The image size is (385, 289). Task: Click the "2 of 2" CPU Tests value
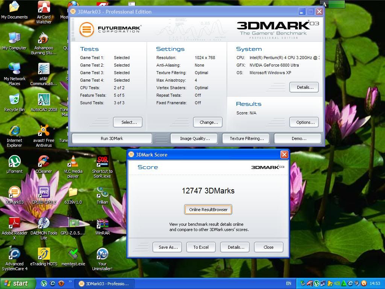[x=119, y=88]
